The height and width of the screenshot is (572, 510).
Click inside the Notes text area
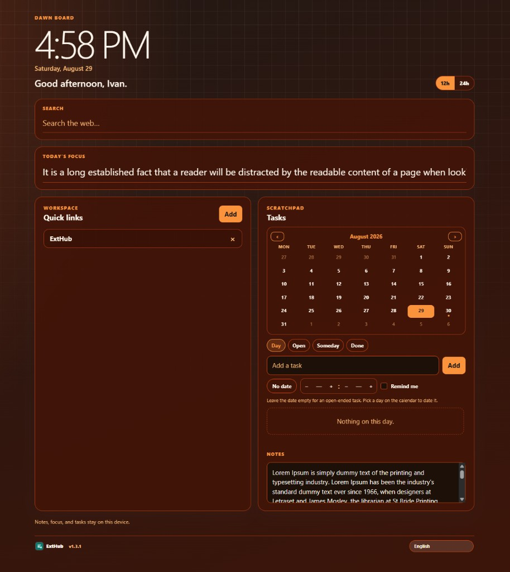[363, 482]
